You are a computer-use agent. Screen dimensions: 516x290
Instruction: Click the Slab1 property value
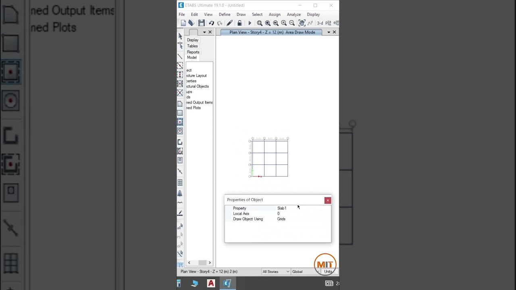coord(282,208)
